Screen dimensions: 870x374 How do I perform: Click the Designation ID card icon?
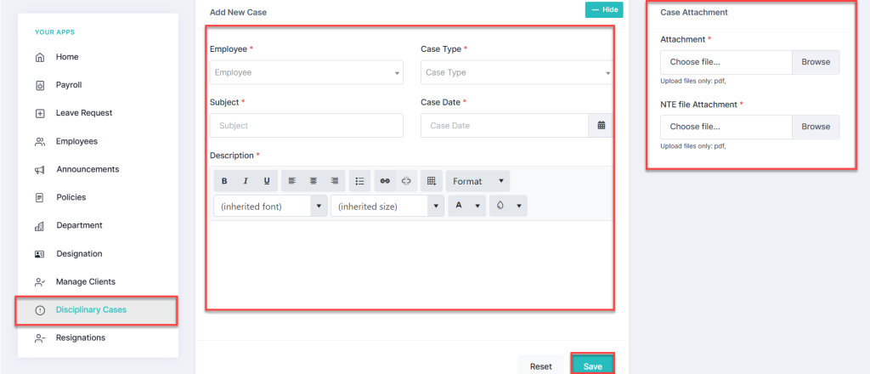[x=39, y=254]
